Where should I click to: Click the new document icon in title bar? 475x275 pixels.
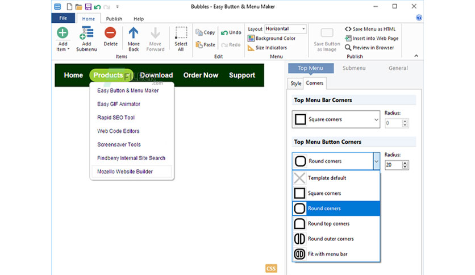(69, 7)
